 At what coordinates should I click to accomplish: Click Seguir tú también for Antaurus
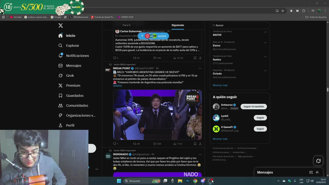coord(254,107)
